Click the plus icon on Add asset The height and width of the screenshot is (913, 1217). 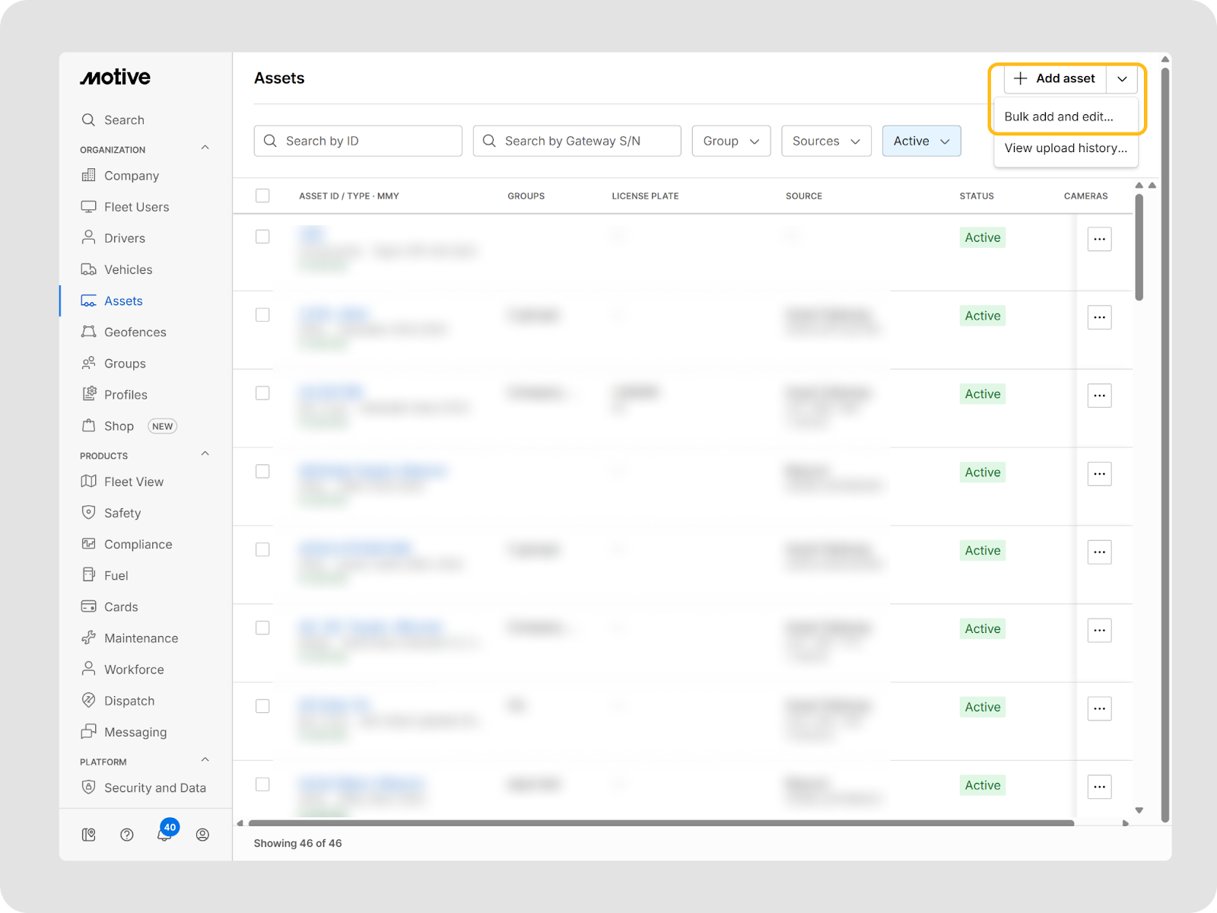[x=1021, y=78]
